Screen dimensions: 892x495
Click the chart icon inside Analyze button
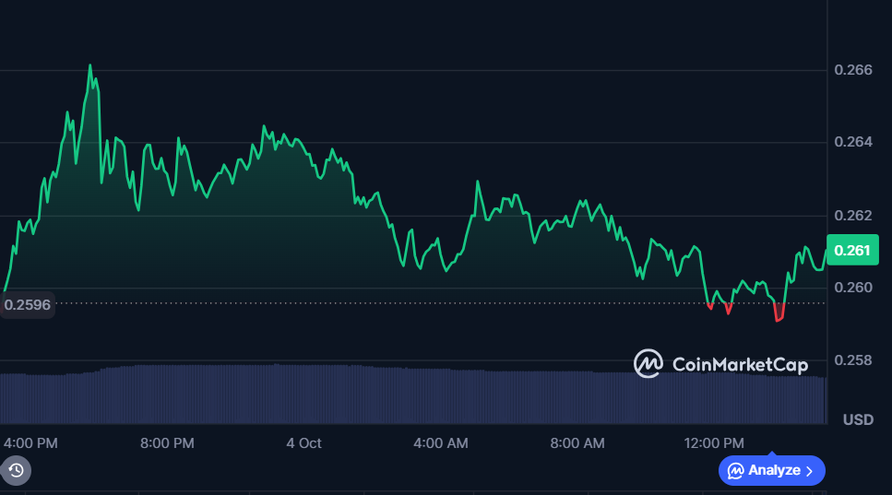735,471
